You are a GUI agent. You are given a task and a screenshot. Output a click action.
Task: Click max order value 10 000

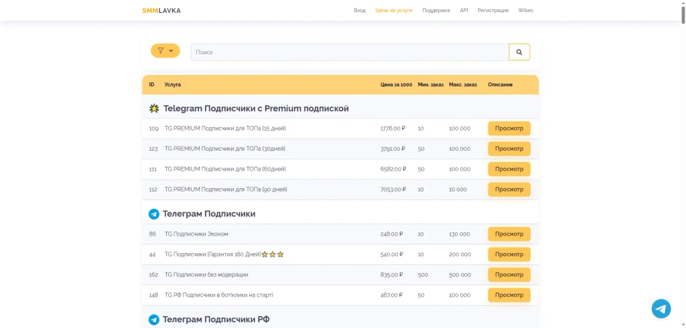tap(458, 189)
